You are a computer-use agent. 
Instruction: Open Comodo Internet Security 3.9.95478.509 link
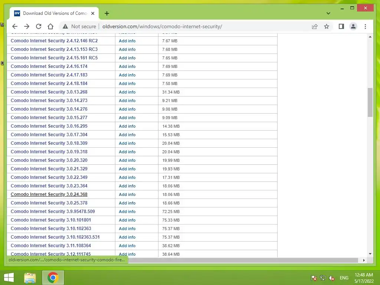[53, 211]
